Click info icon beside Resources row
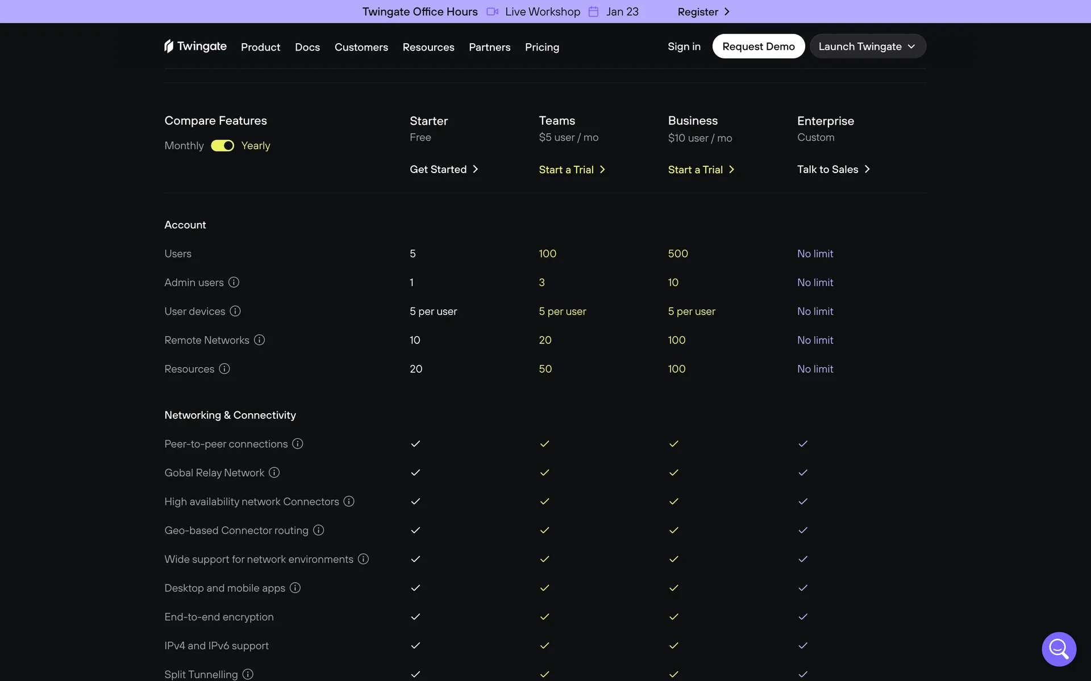The height and width of the screenshot is (681, 1091). (x=224, y=369)
